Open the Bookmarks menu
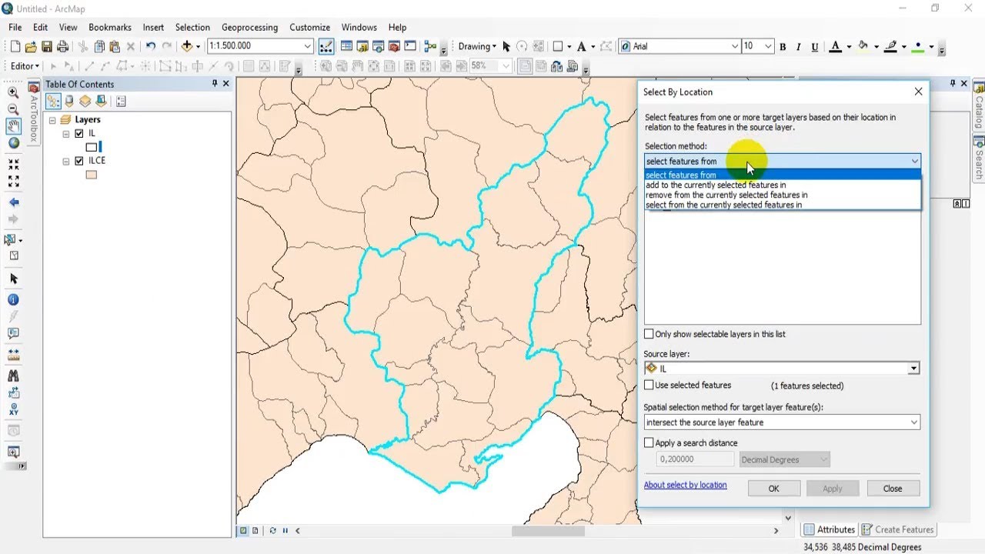985x554 pixels. pos(110,28)
